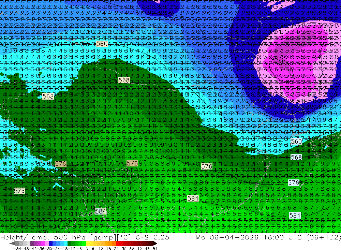Click the leftmost 576 contour label

click(19, 191)
